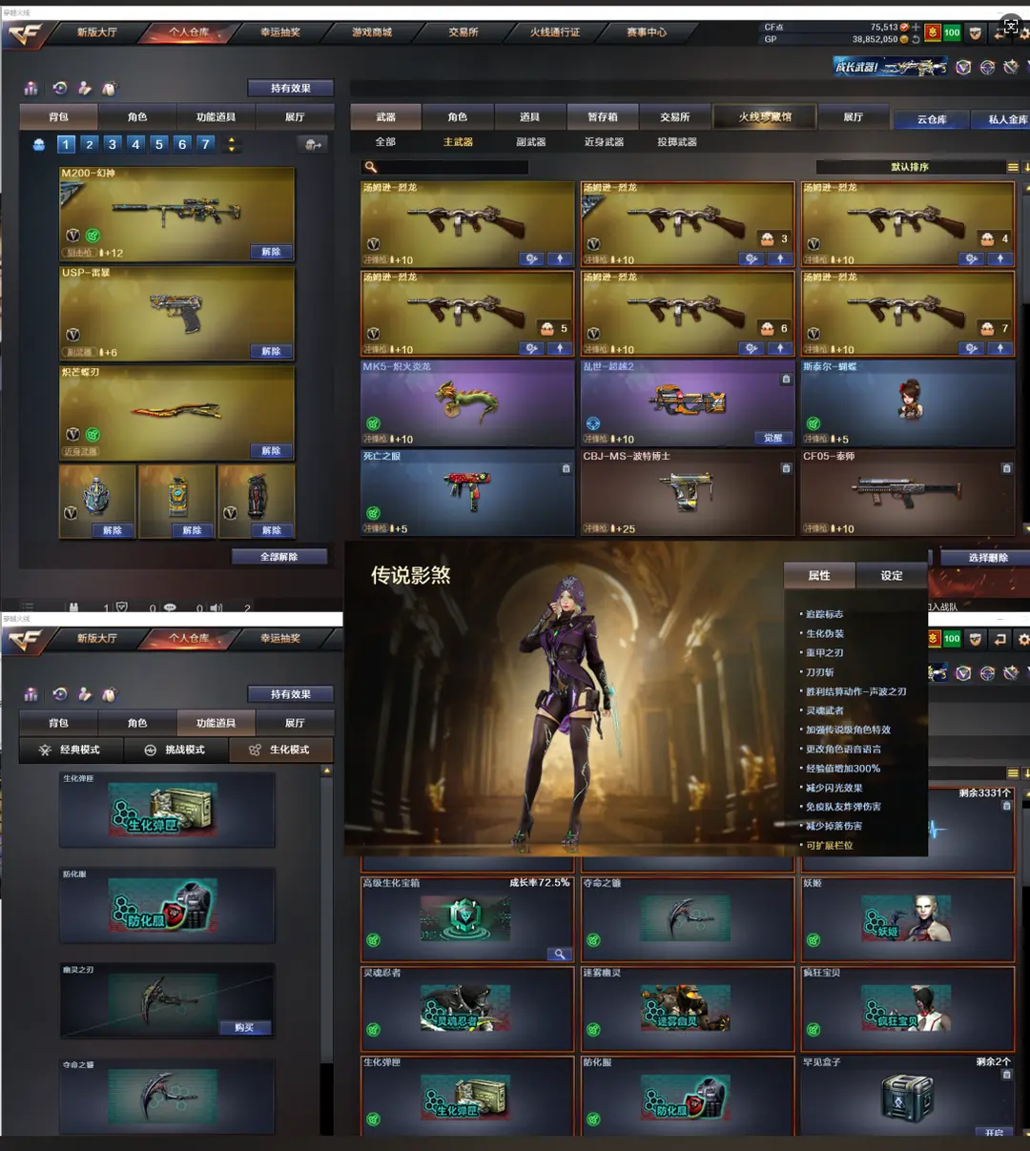
Task: Open 新版大厅 in the upper window
Action: [96, 32]
